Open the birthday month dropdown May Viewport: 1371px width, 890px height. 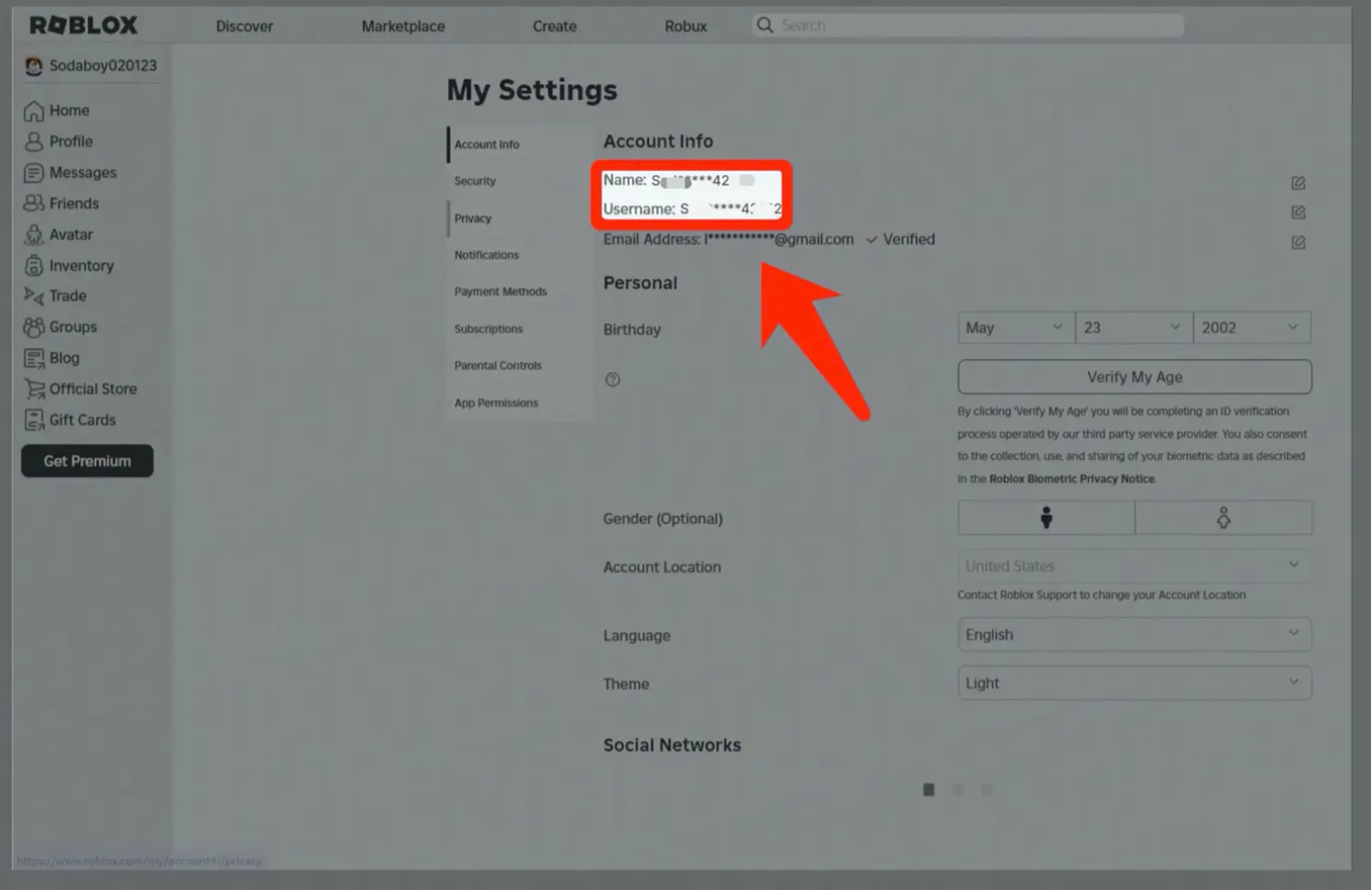tap(1016, 328)
